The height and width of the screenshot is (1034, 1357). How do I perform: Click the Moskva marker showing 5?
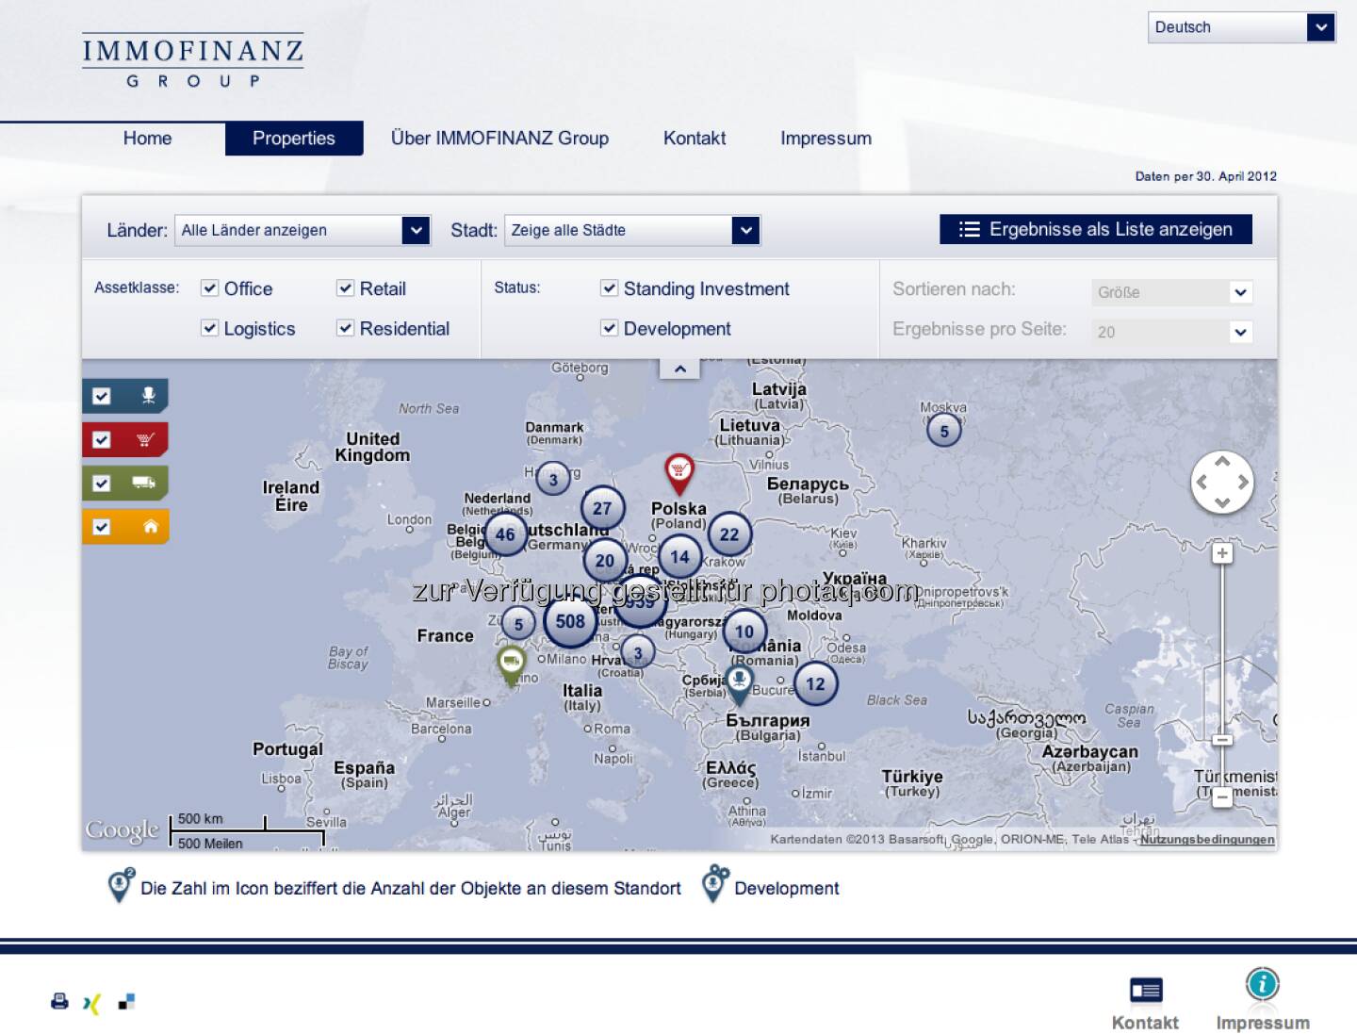pos(944,431)
